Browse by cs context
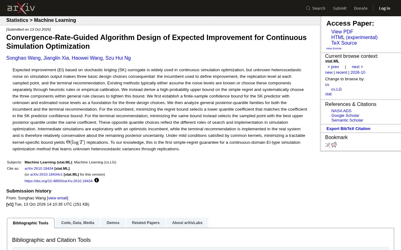The image size is (401, 250). tap(327, 85)
